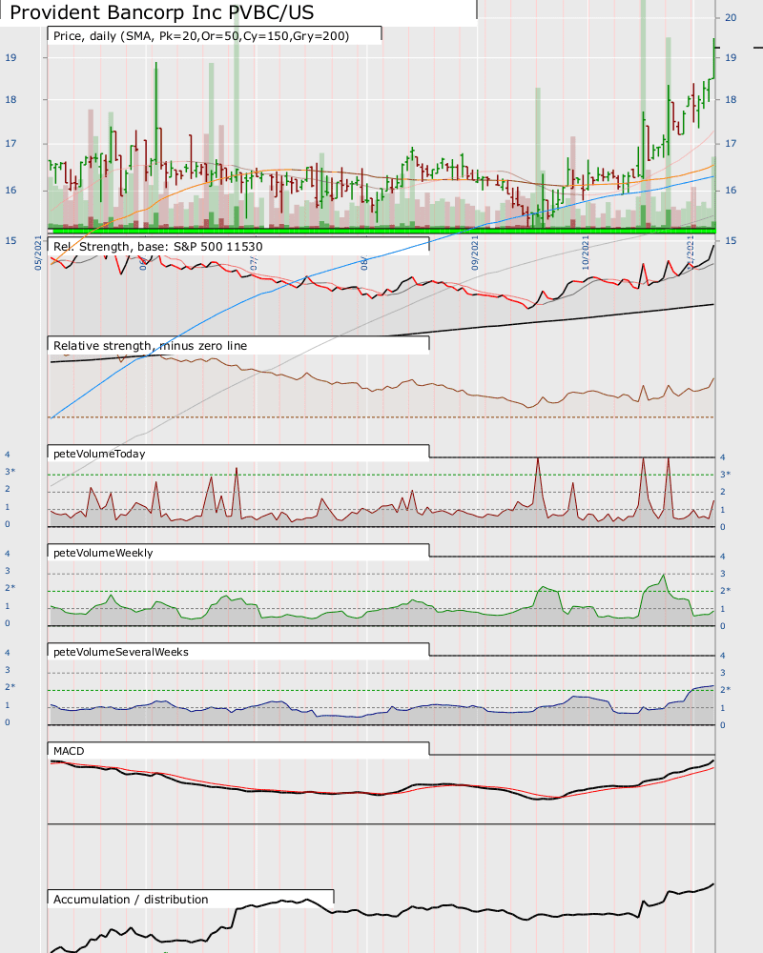Click the Accumulation / distribution label
Viewport: 763px width, 953px height.
[x=131, y=900]
